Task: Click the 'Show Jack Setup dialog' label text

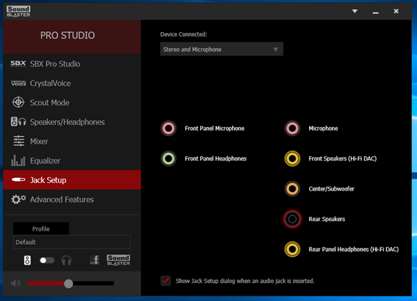Action: tap(245, 281)
